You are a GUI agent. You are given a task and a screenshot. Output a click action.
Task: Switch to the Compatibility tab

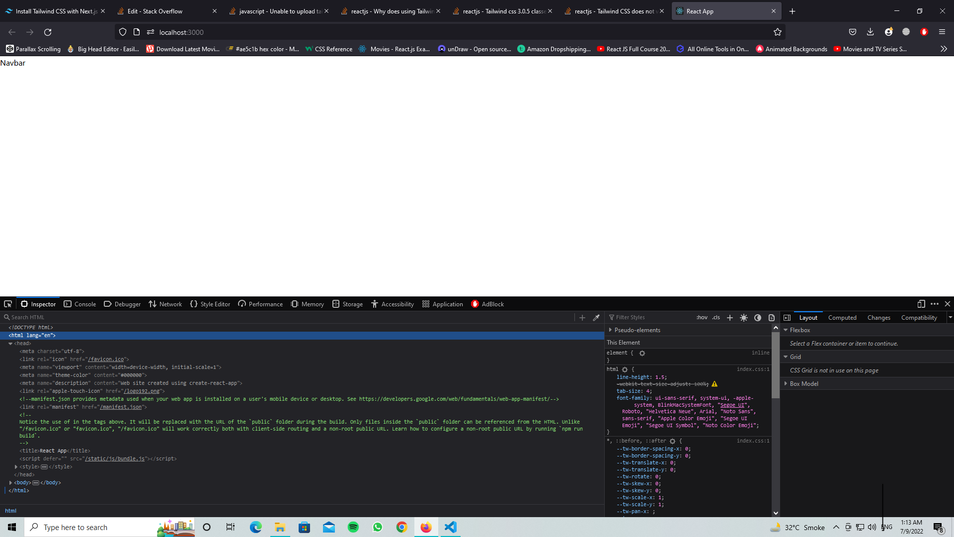(x=919, y=317)
